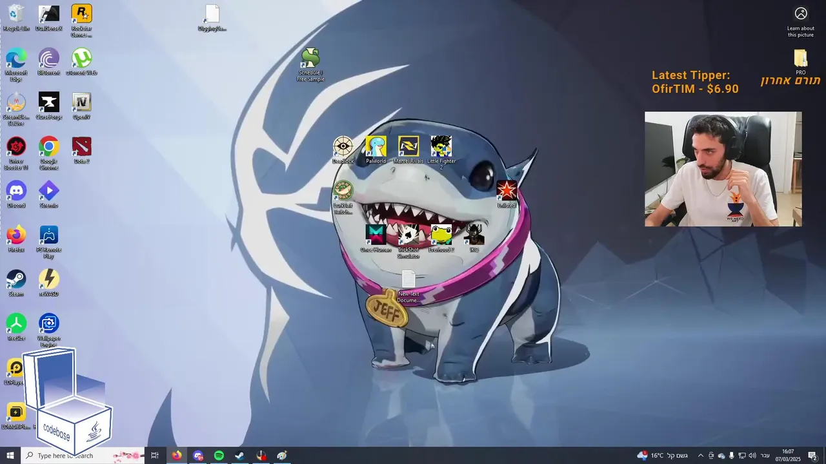This screenshot has width=826, height=464.
Task: Select the New Text Document file
Action: [x=408, y=287]
